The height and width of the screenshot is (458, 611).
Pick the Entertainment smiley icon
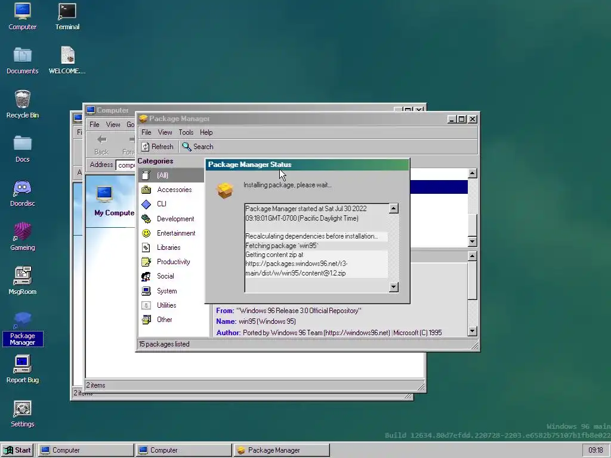click(x=146, y=233)
